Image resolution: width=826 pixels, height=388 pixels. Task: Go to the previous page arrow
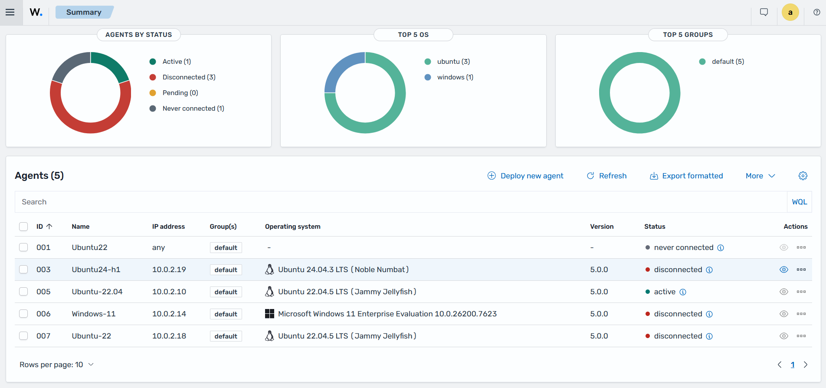[780, 365]
